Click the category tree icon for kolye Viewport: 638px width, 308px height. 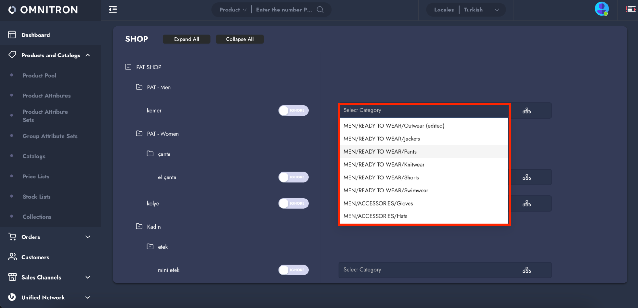(527, 203)
